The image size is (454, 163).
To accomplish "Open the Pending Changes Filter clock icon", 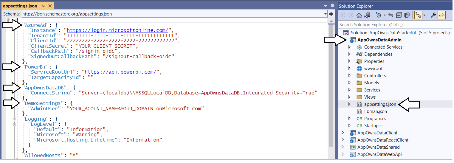I will click(378, 15).
